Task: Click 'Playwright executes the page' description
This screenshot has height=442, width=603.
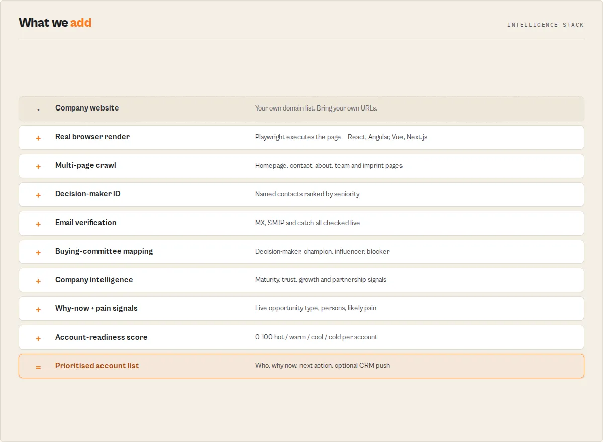Action: (341, 137)
